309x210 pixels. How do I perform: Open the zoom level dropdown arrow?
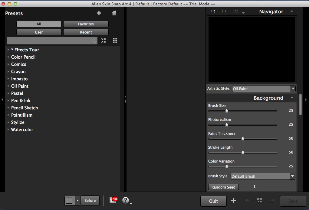243,13
